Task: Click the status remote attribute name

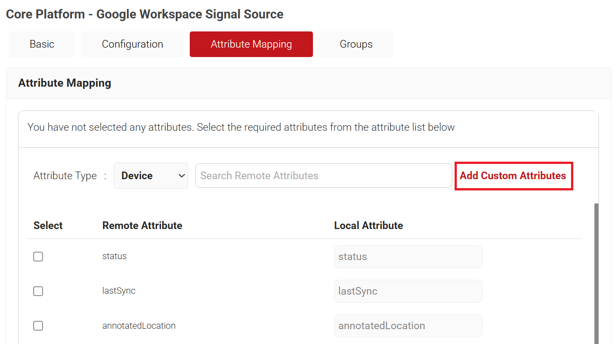Action: (x=114, y=256)
